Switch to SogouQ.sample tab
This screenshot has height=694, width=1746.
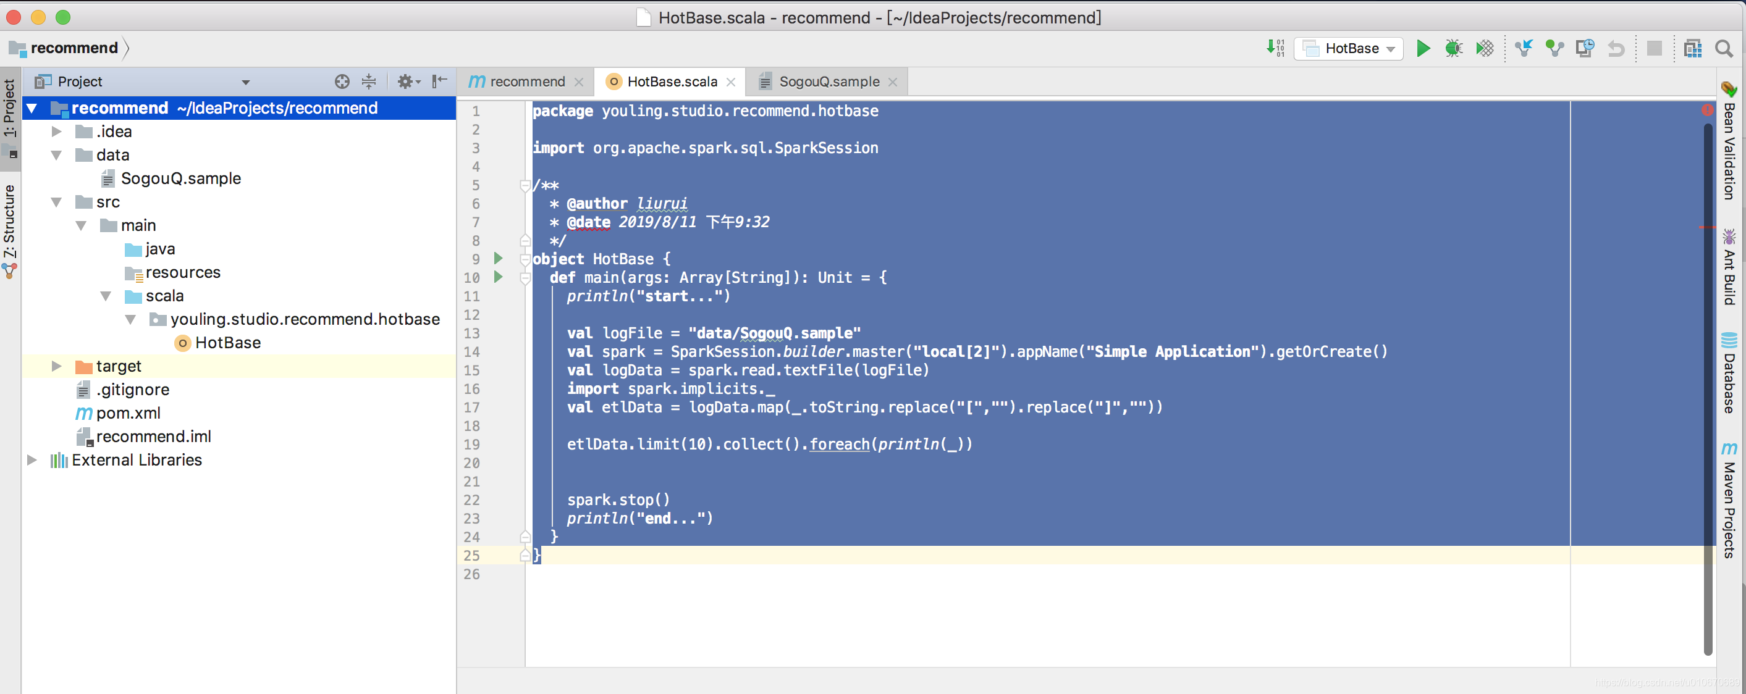829,82
